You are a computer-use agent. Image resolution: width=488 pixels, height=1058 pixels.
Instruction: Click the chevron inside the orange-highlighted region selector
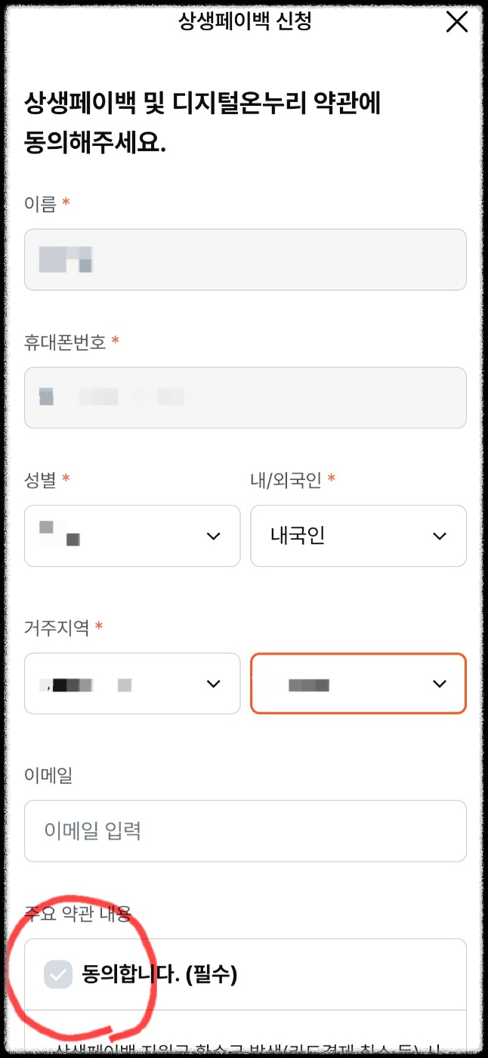tap(439, 684)
